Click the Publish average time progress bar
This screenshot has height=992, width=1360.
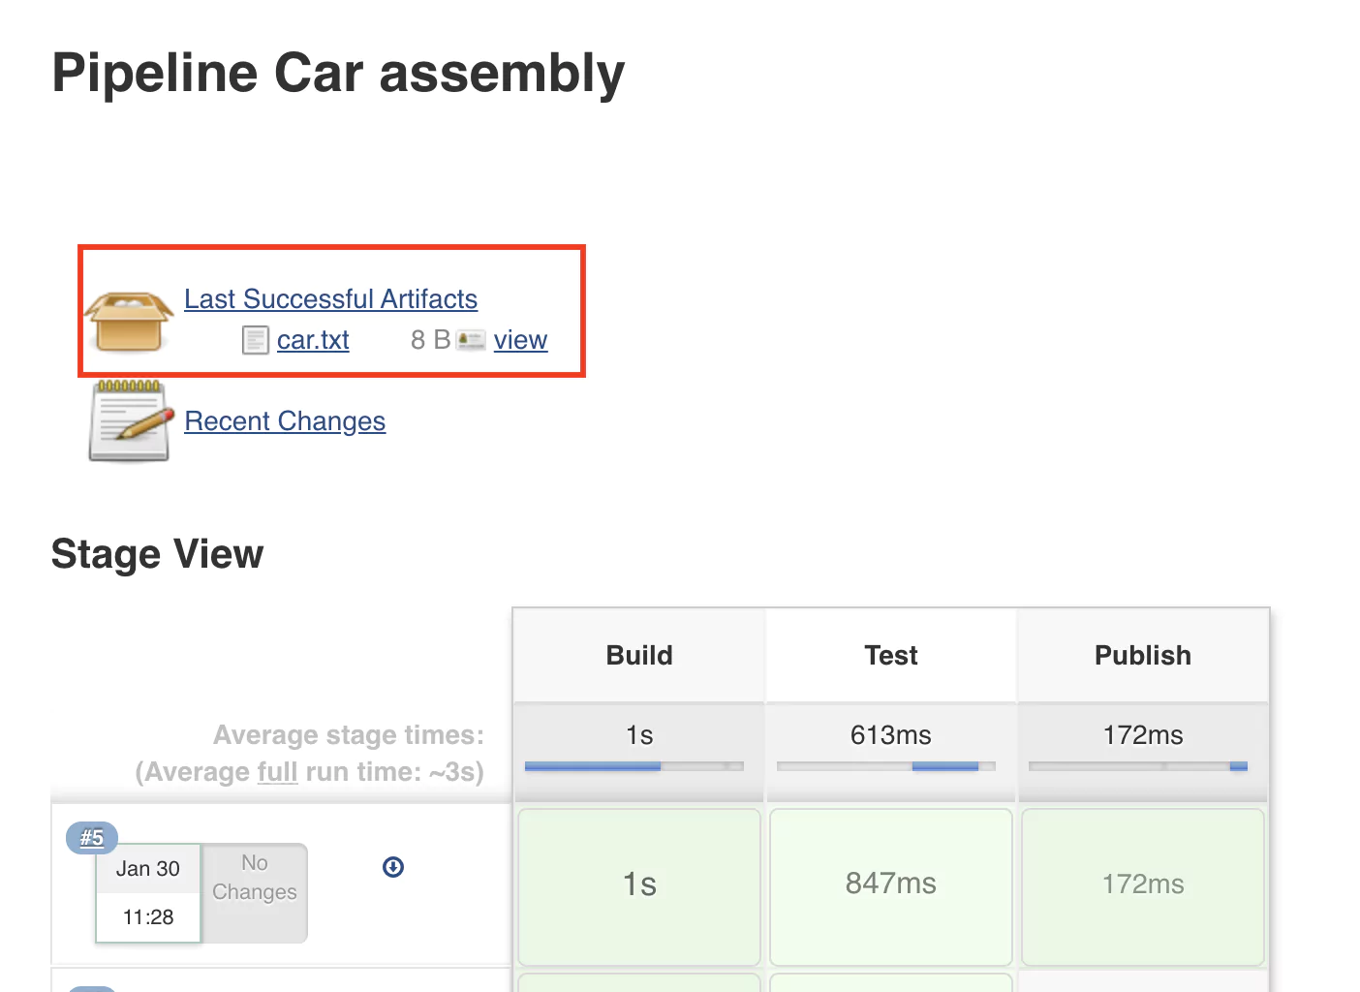click(1138, 766)
